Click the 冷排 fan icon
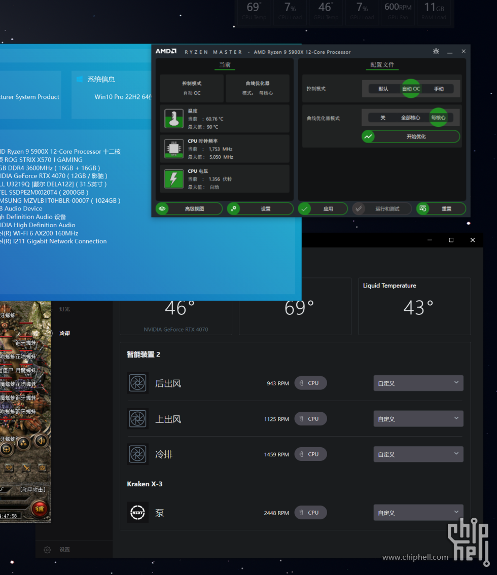This screenshot has height=575, width=497. point(137,454)
